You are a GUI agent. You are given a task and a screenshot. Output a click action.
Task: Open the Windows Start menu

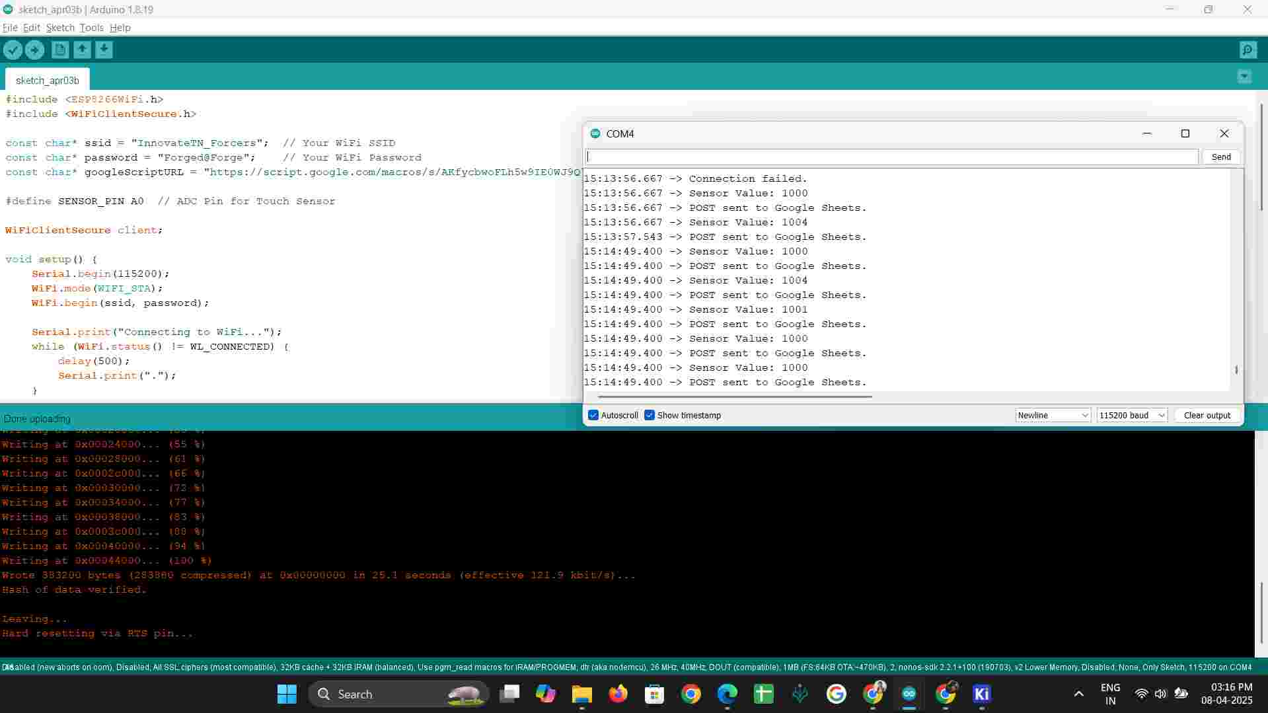[x=287, y=694]
